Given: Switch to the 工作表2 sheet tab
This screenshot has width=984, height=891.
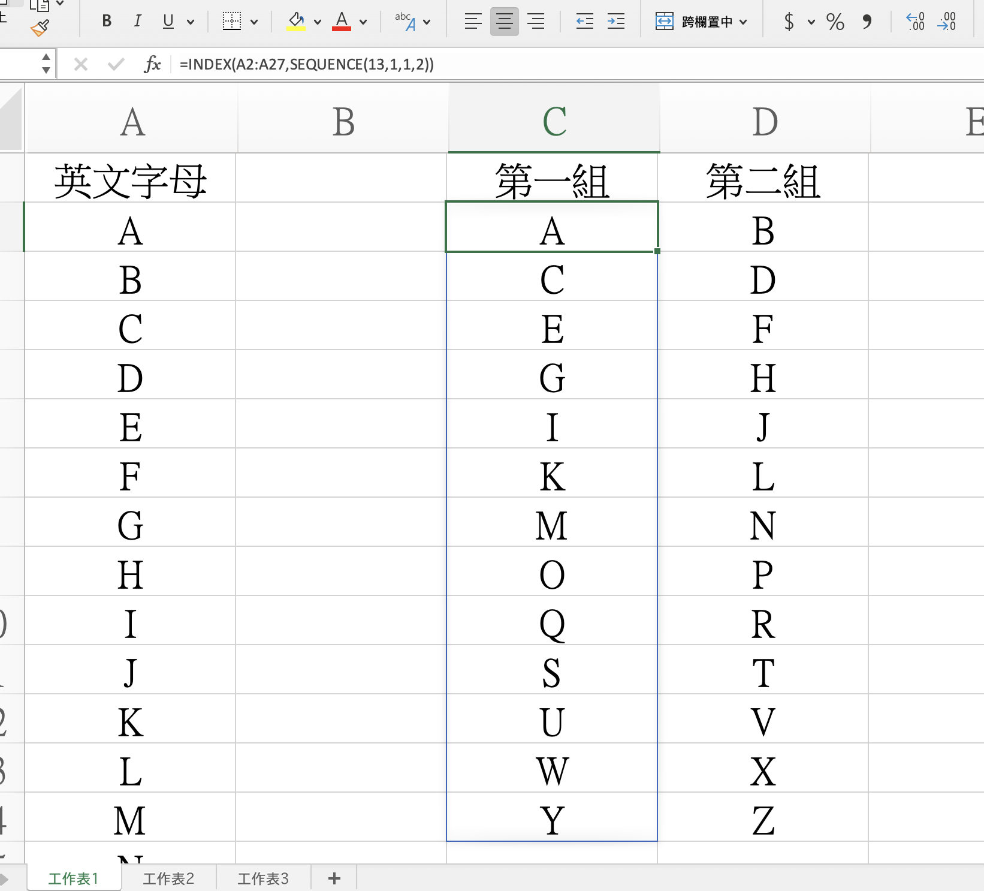Looking at the screenshot, I should 168,878.
